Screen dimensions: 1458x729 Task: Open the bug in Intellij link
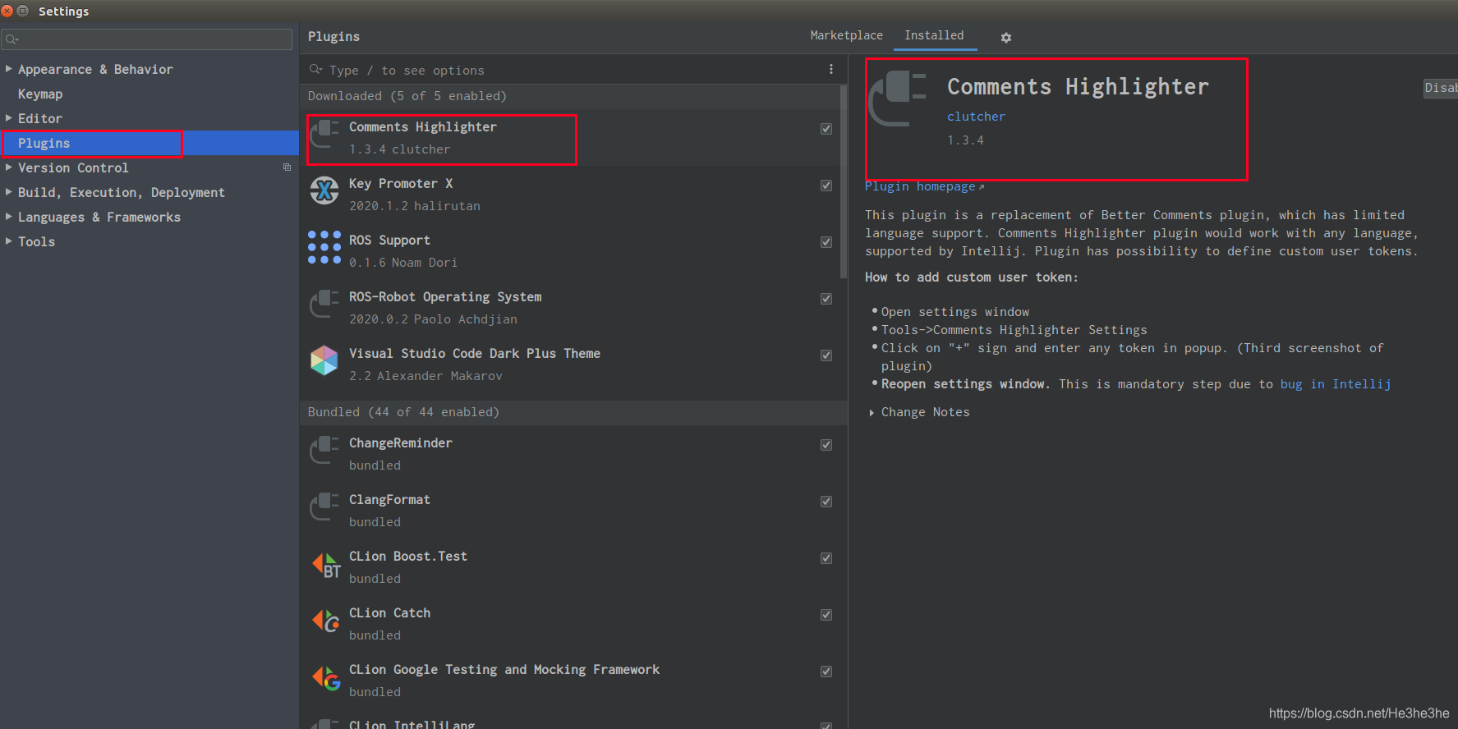(x=1336, y=384)
